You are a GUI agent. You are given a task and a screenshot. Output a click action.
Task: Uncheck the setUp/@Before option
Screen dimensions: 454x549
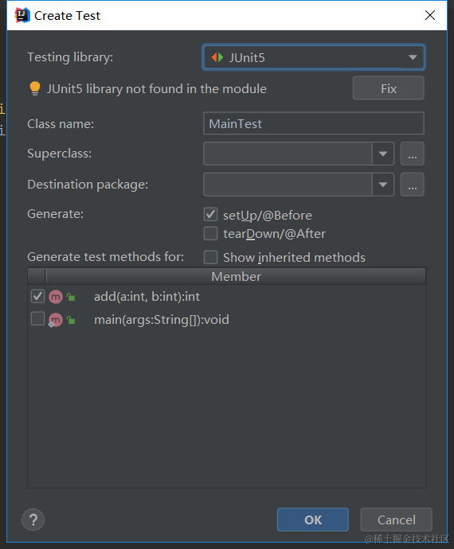pos(211,215)
